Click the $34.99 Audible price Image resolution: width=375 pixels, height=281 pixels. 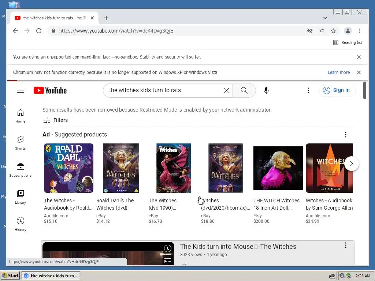coord(312,221)
